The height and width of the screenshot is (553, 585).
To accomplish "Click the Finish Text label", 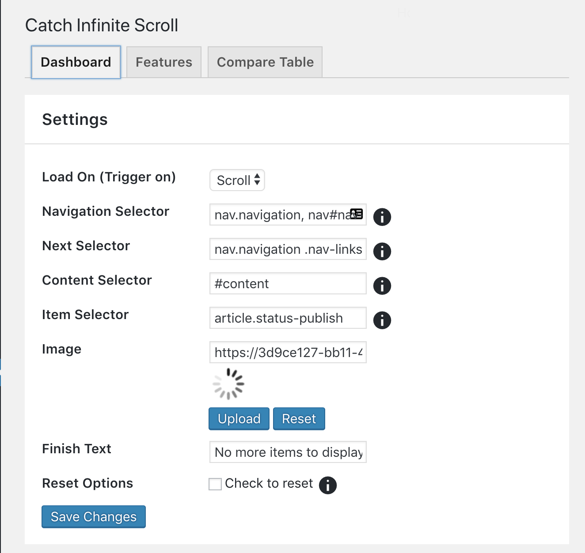I will 76,449.
